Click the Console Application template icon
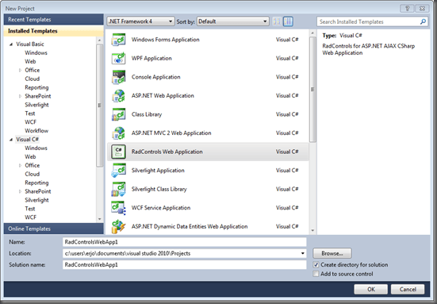The height and width of the screenshot is (304, 437). coord(118,77)
